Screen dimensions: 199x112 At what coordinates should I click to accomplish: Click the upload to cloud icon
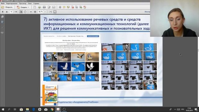39,7
